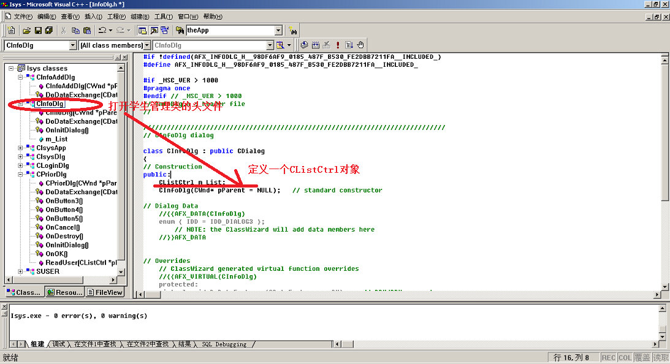This screenshot has width=670, height=364.
Task: Open the CInfoDlg class dropdown
Action: click(x=73, y=45)
